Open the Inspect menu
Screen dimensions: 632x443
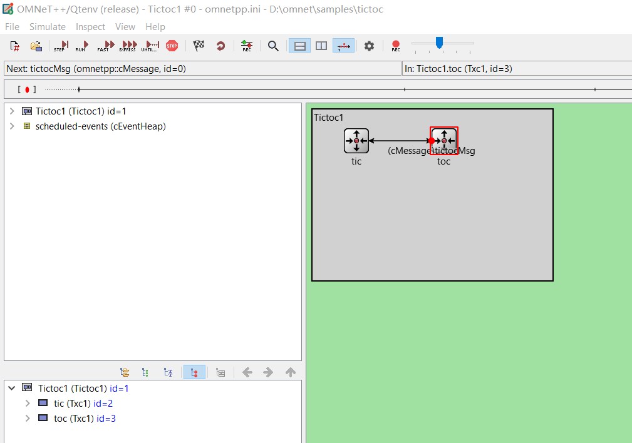[90, 26]
